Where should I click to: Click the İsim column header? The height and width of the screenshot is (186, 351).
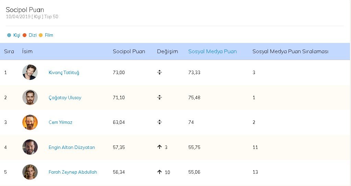pos(27,51)
